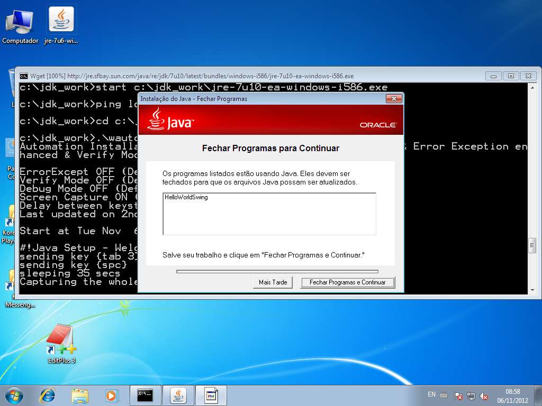Image resolution: width=542 pixels, height=406 pixels.
Task: Open Windows Explorer from the taskbar
Action: (80, 395)
